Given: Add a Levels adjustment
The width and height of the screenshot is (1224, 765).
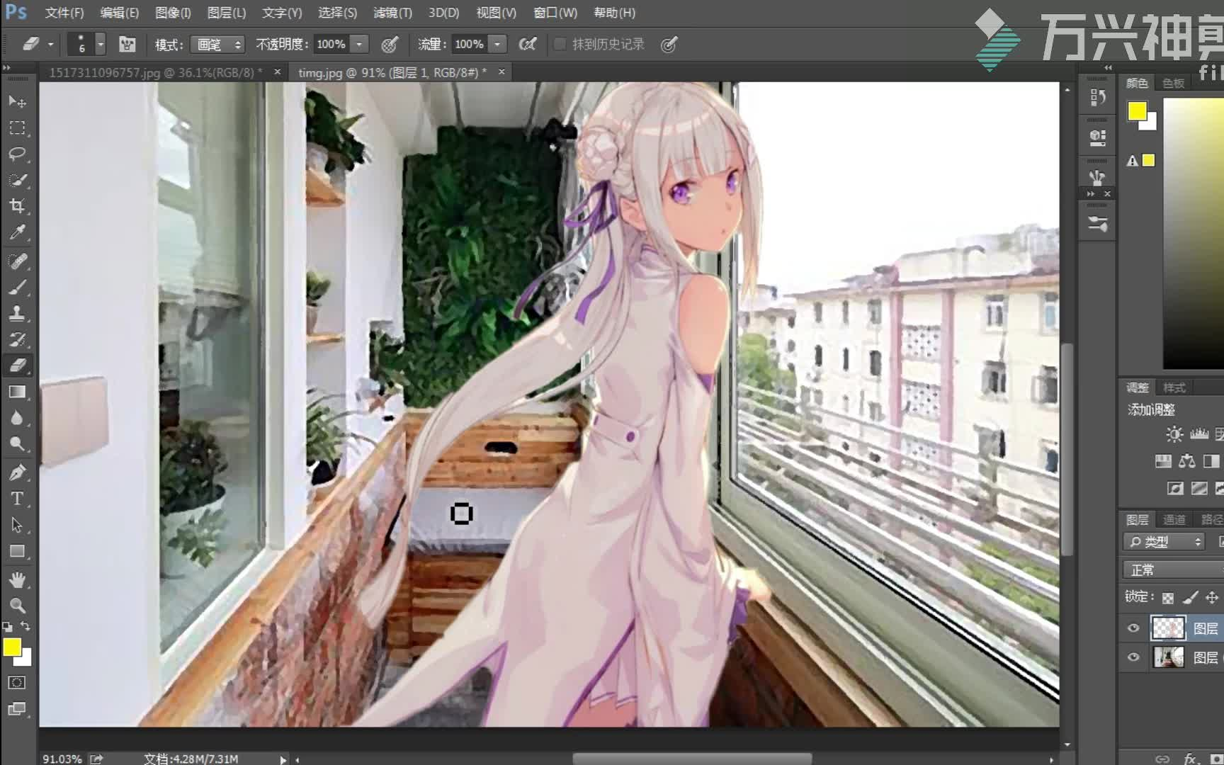Looking at the screenshot, I should click(1199, 434).
